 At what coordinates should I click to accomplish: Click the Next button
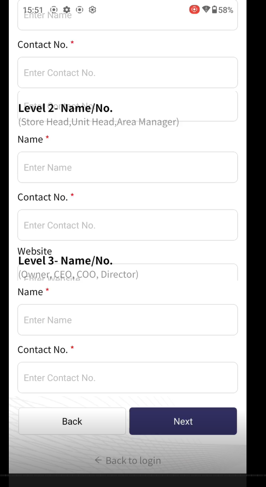tap(183, 421)
